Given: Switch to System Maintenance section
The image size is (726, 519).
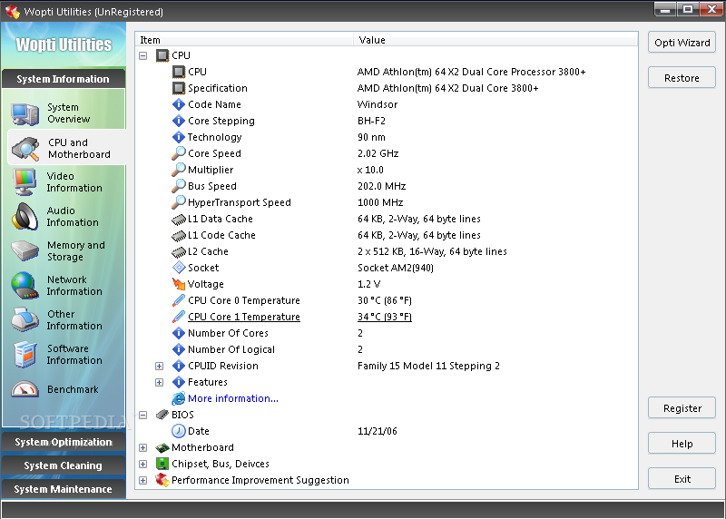Looking at the screenshot, I should (64, 489).
